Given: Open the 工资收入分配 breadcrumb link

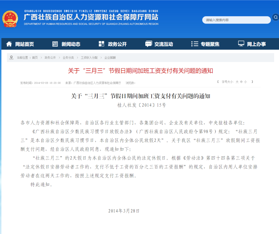Looking at the screenshot, I should [x=89, y=57].
